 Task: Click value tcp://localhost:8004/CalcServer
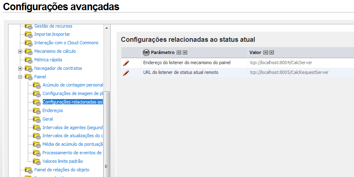281,63
